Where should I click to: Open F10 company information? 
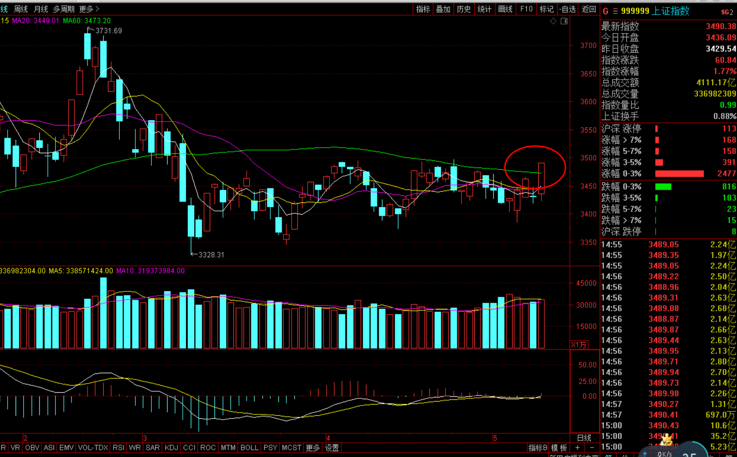[x=526, y=9]
